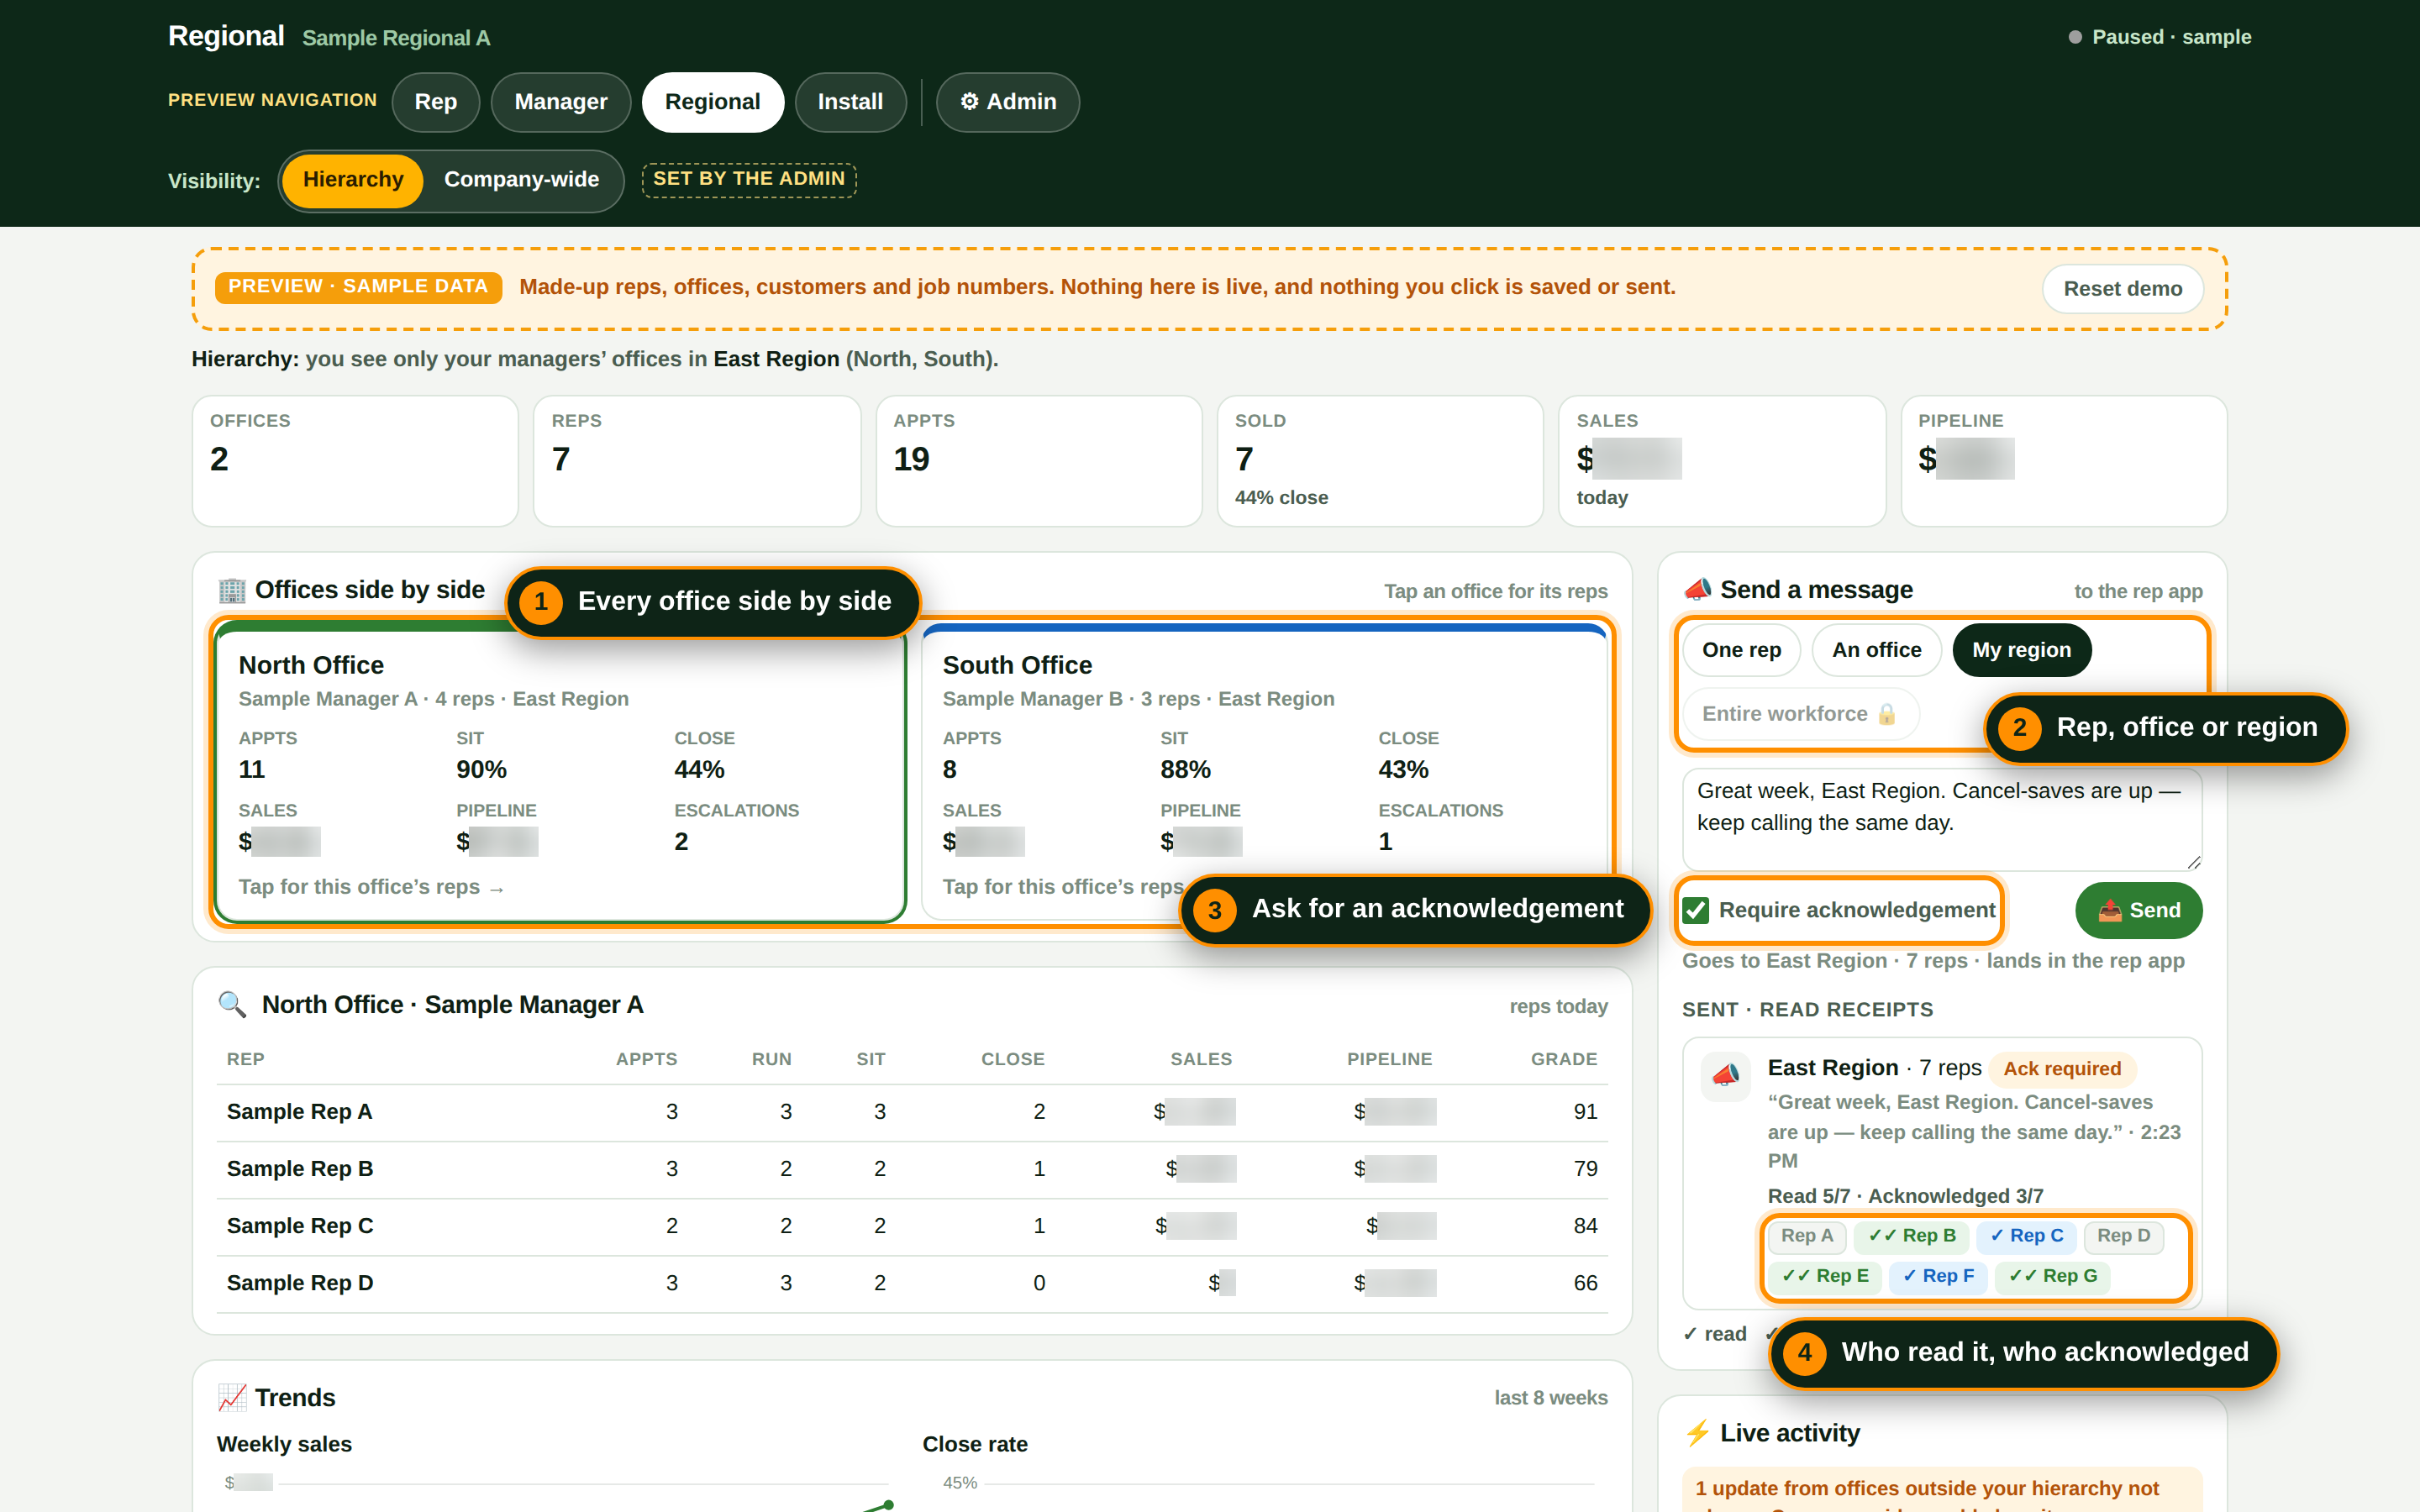Click the Rep G acknowledged chip
Screen dimensions: 2420x1512
(x=2053, y=1276)
